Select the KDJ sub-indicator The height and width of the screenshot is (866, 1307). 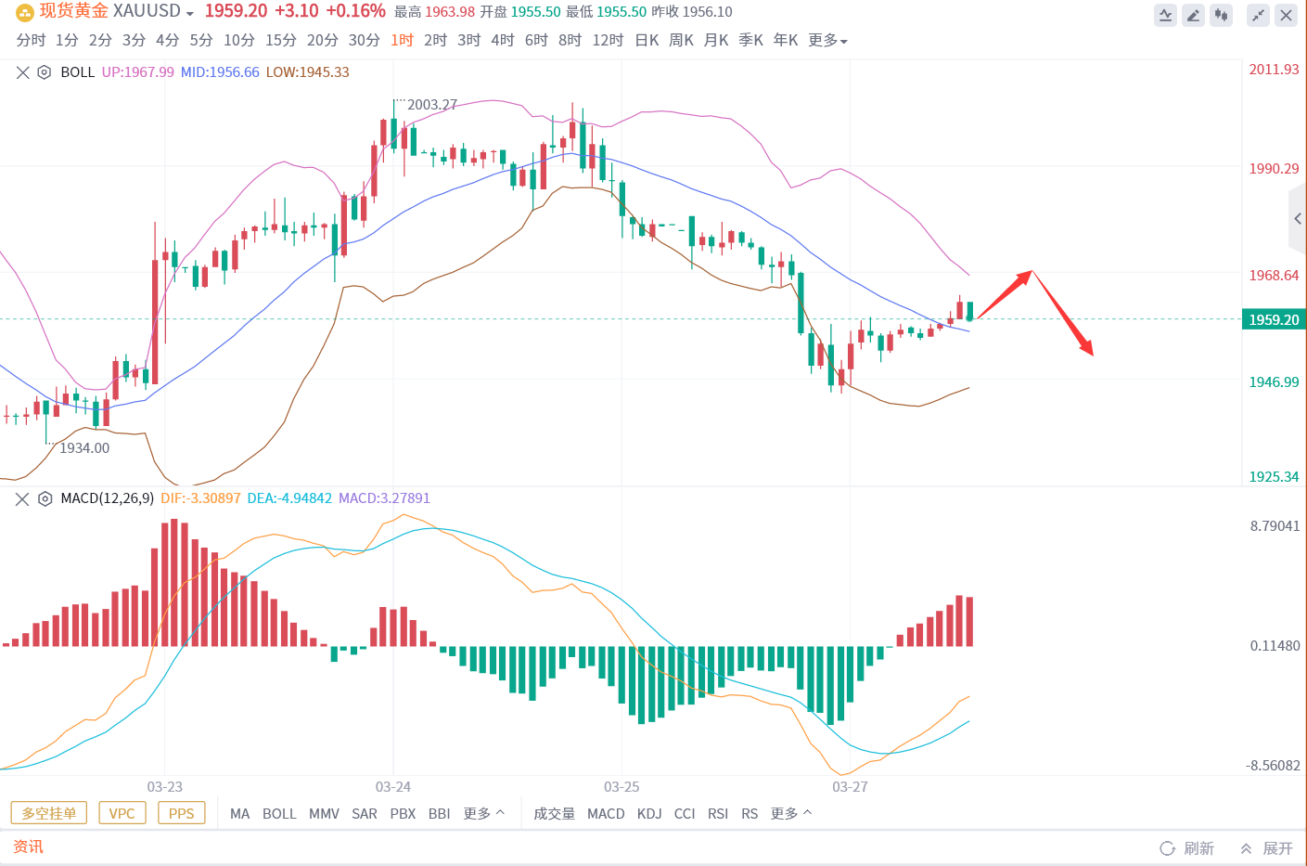coord(648,813)
